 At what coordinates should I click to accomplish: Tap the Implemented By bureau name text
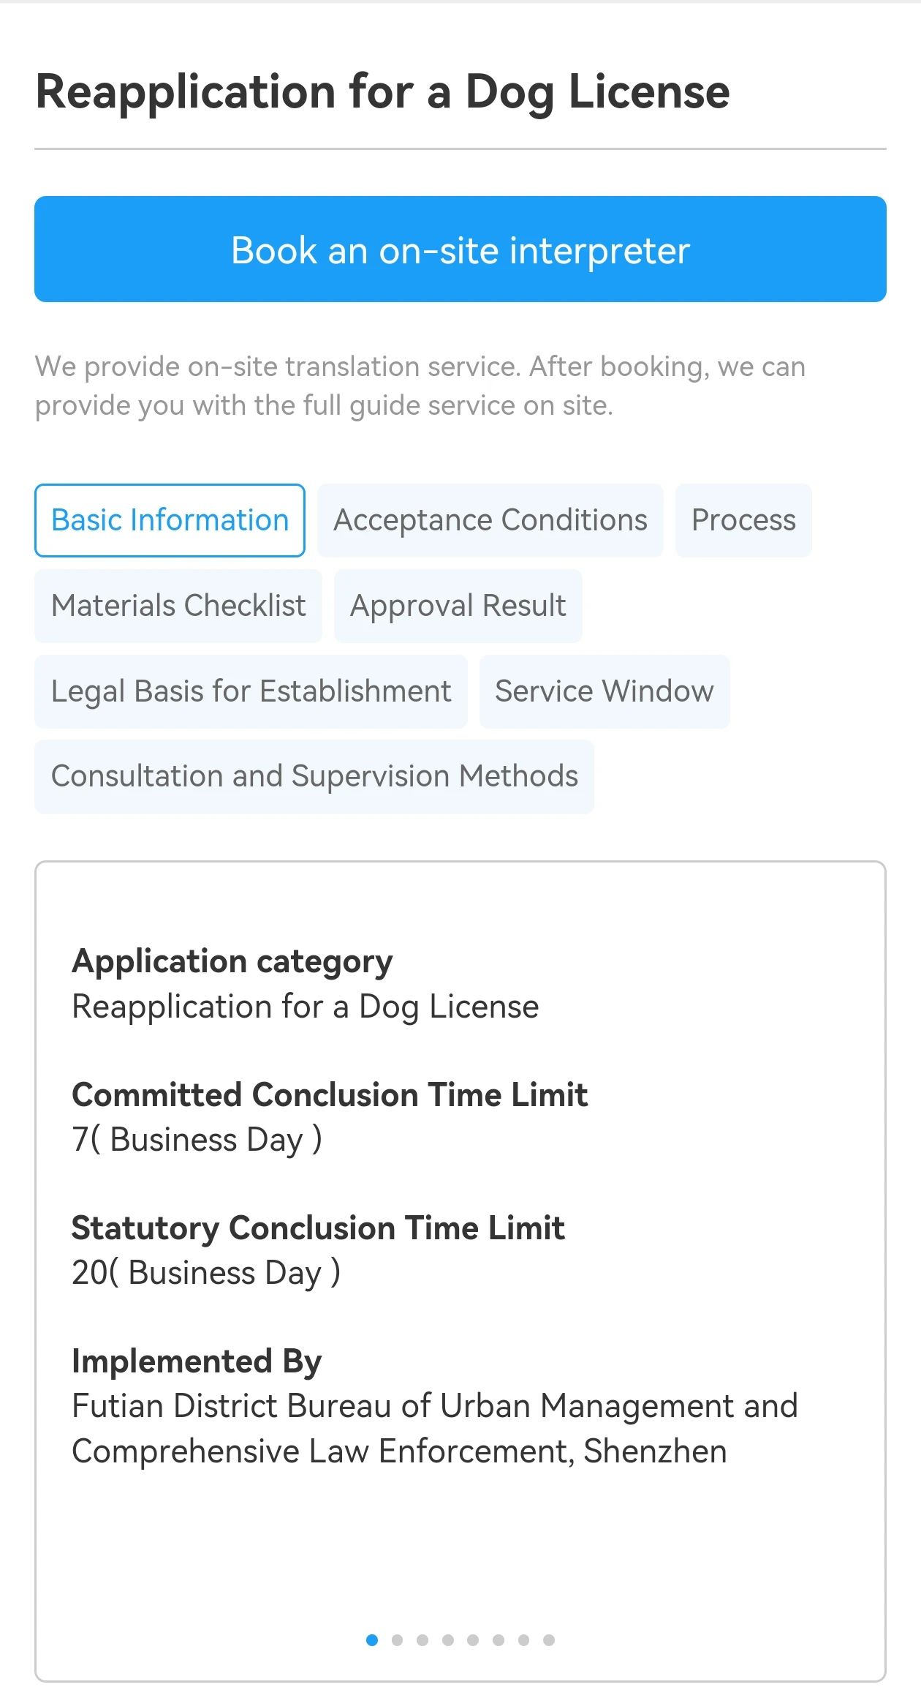[435, 1428]
